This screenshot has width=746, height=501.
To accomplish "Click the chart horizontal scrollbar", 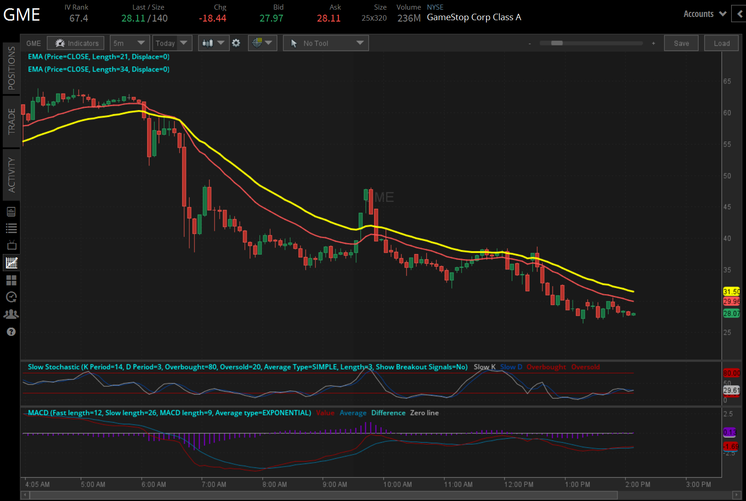I will tap(321, 495).
